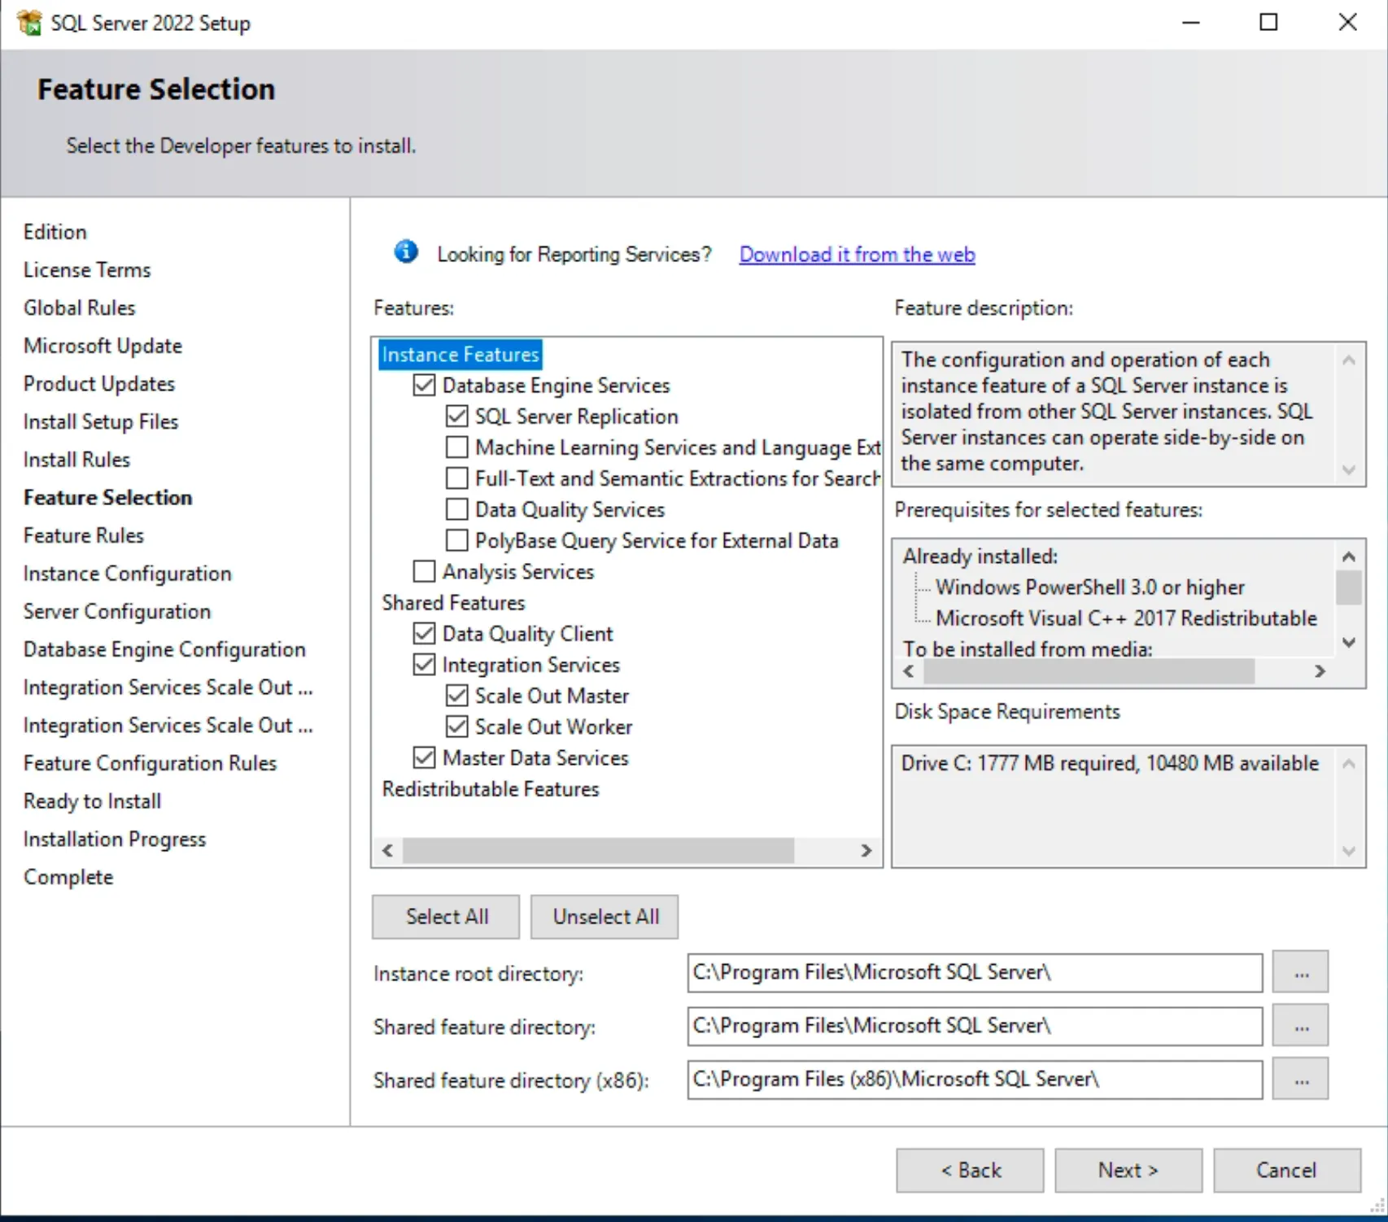Uncheck SQL Server Replication
1388x1222 pixels.
(x=457, y=417)
